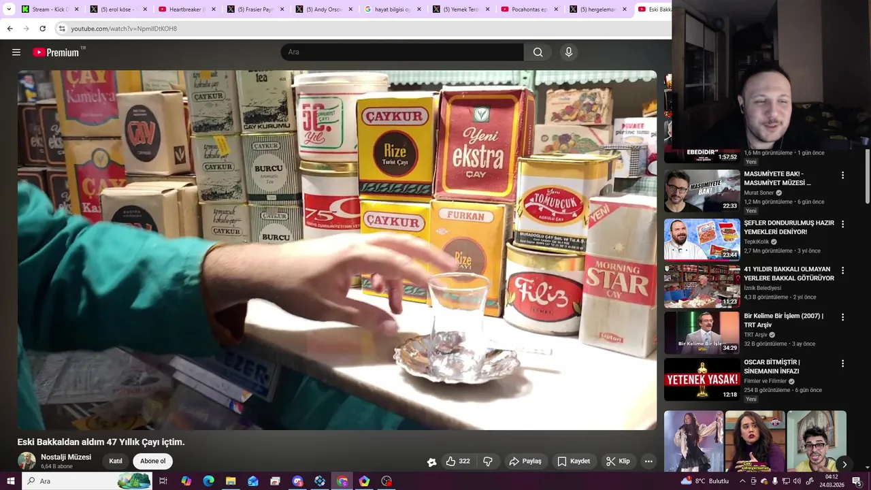Image resolution: width=871 pixels, height=490 pixels.
Task: Switch to the erol köse X tab
Action: [x=119, y=10]
